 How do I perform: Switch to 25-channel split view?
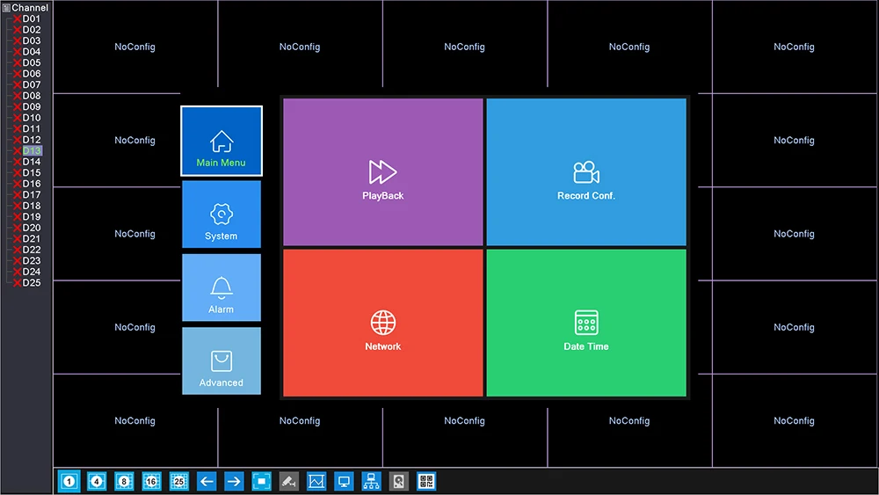point(178,481)
